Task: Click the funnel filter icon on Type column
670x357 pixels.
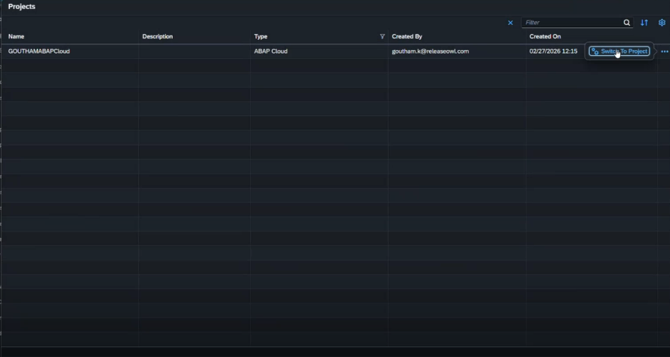Action: coord(382,36)
